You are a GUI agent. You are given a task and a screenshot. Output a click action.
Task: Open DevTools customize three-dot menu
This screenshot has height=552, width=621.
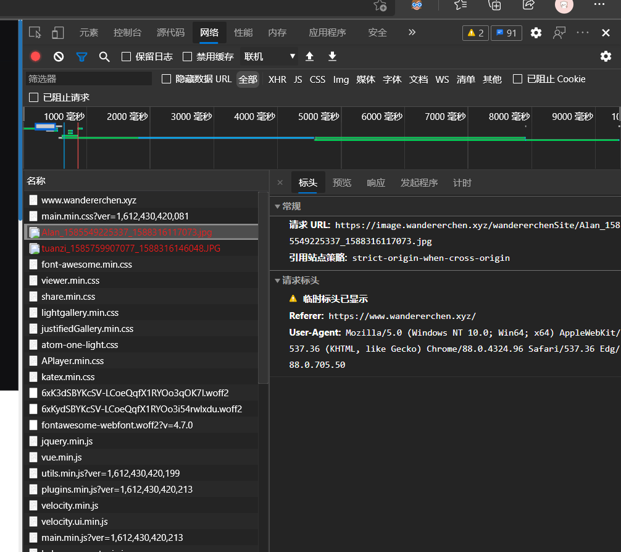583,33
